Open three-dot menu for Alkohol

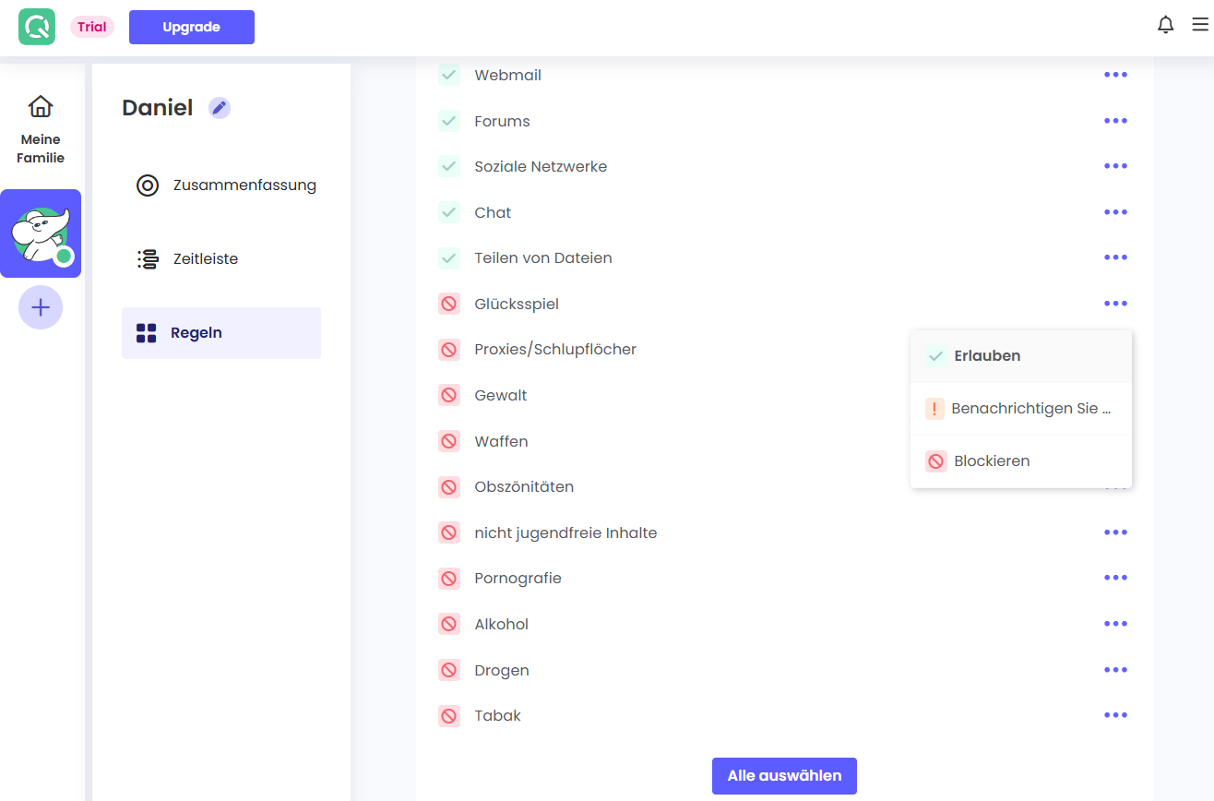[x=1115, y=624]
